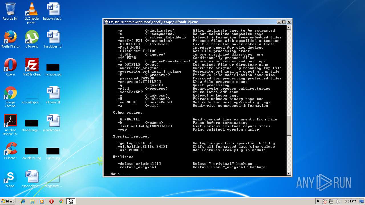Click the "Special features" heading text

[x=131, y=136]
